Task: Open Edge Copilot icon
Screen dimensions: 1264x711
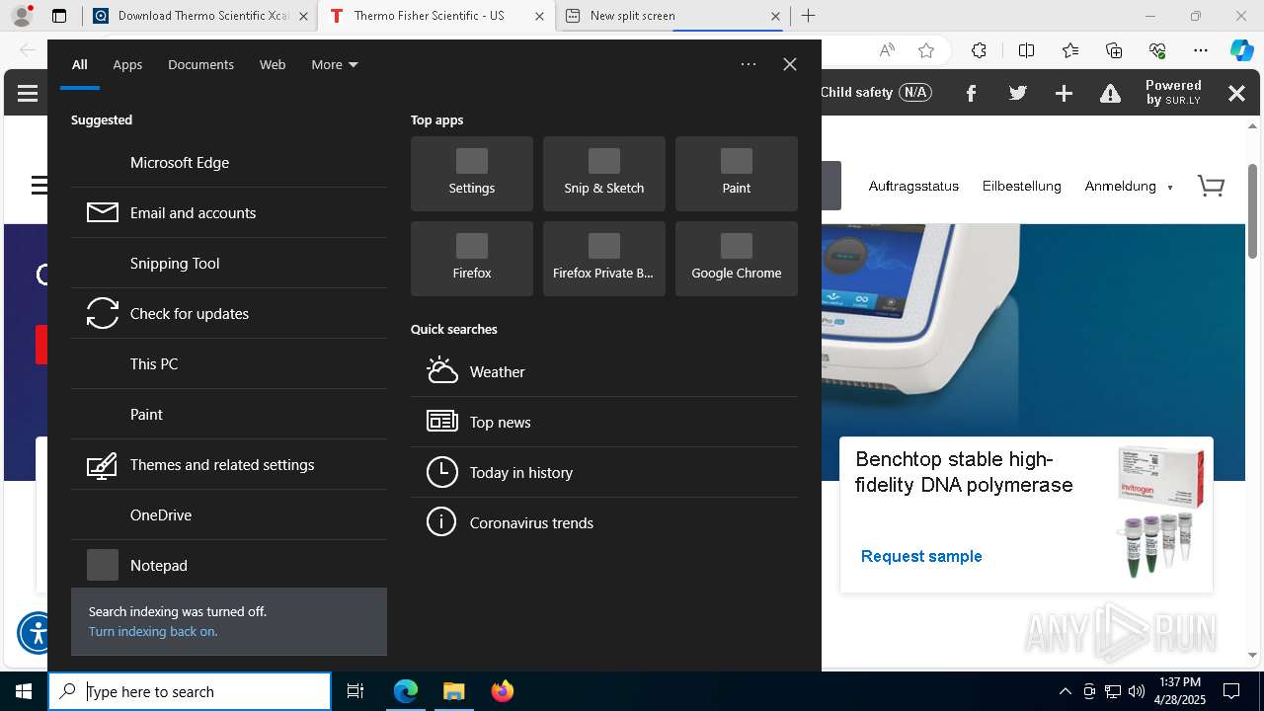Action: [1241, 50]
